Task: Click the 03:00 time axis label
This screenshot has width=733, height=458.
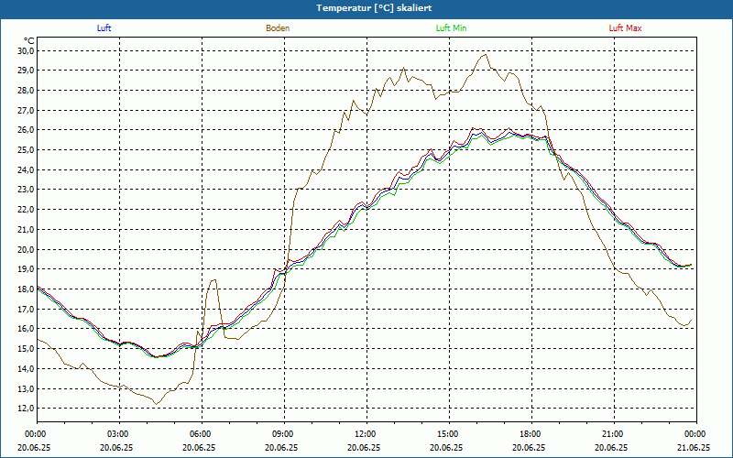Action: pos(120,434)
